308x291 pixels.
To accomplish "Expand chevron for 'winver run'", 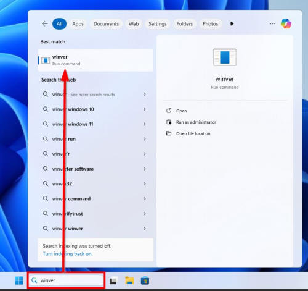I will click(x=145, y=139).
